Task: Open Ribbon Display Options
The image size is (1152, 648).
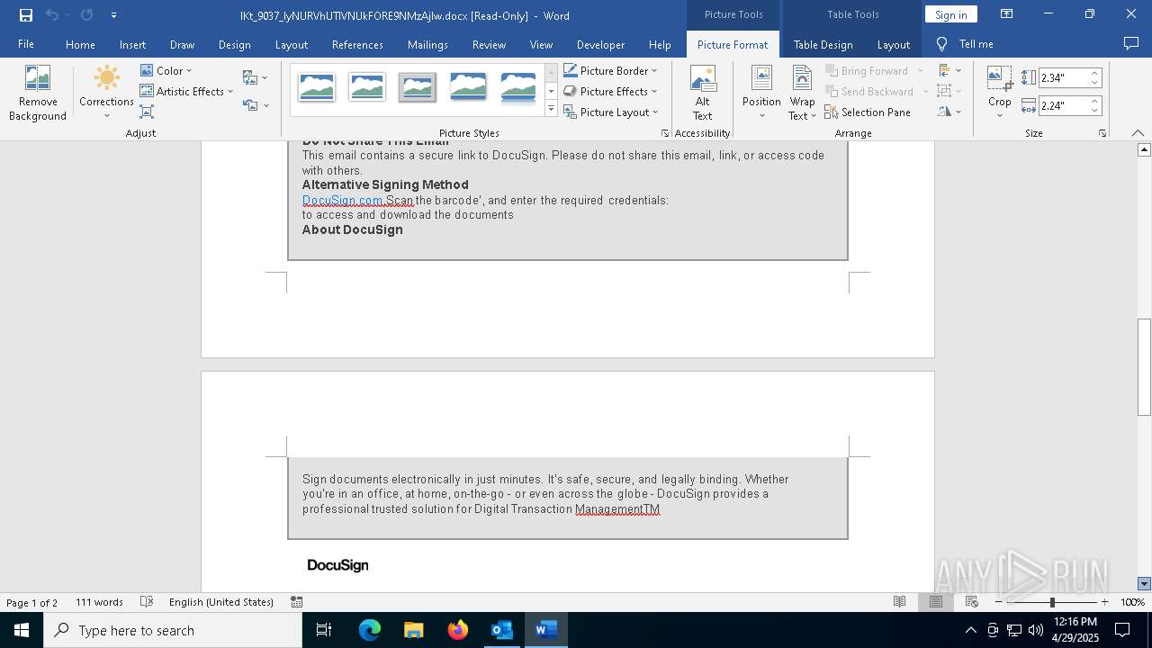Action: point(1007,14)
